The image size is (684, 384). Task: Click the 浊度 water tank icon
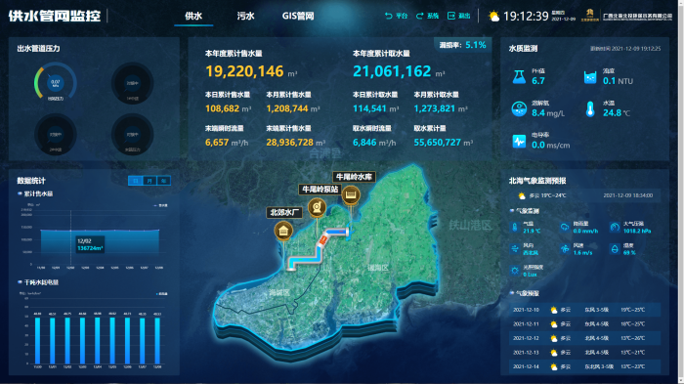click(590, 77)
